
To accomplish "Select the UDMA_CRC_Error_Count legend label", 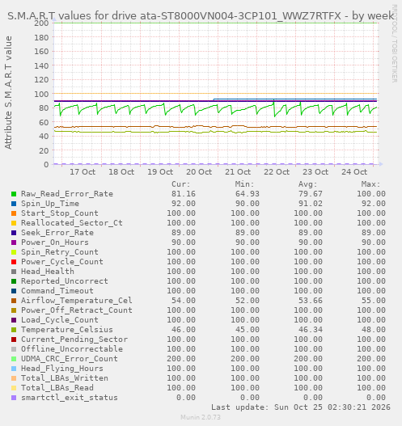I will click(70, 359).
